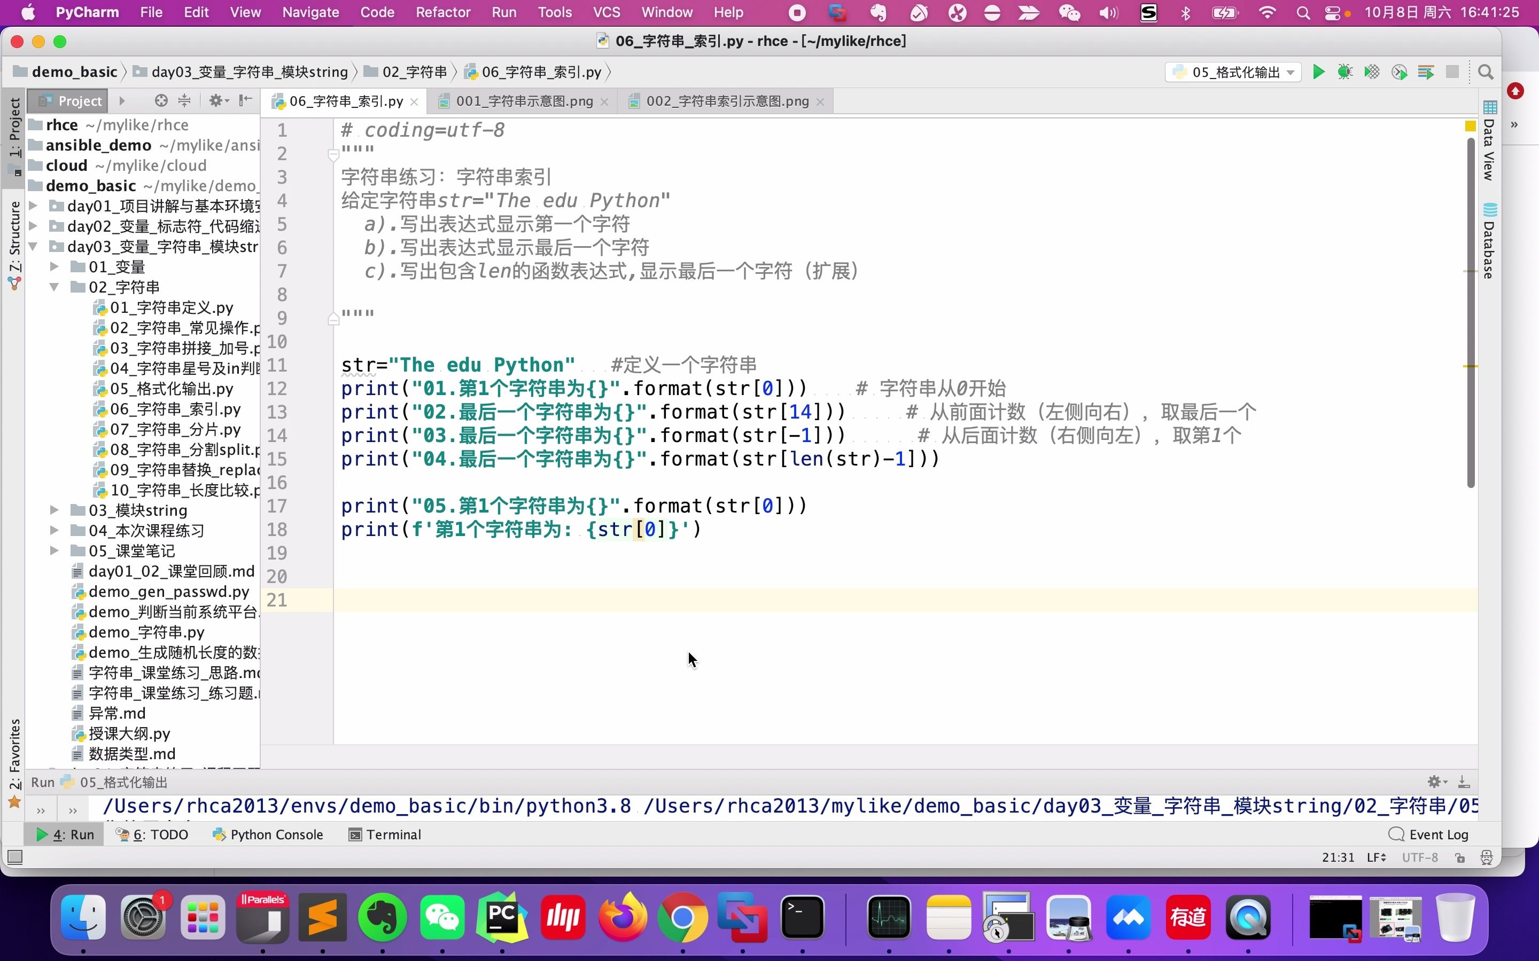Open WeChat in the Dock
The height and width of the screenshot is (961, 1539).
[x=442, y=917]
